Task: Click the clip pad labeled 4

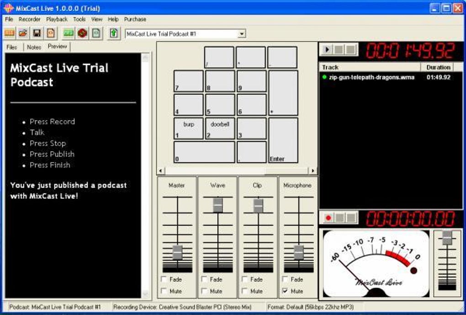Action: [189, 105]
